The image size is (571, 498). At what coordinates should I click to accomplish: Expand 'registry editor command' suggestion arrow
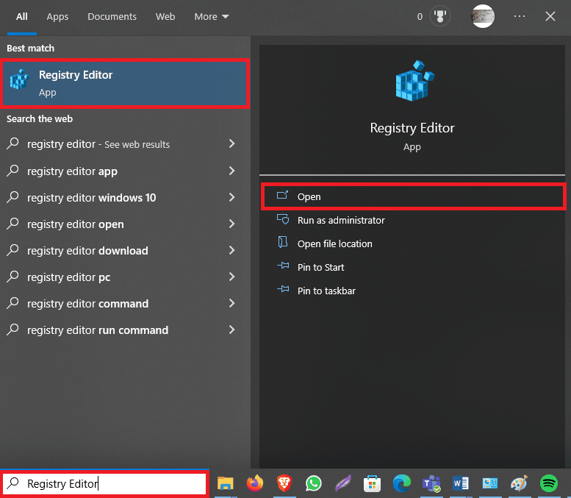[231, 303]
